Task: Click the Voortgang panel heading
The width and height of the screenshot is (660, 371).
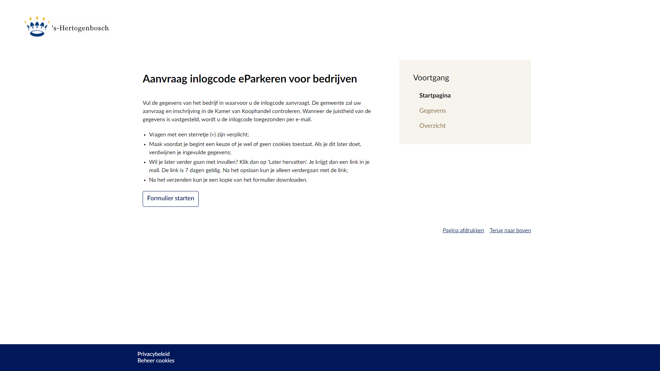Action: coord(431,78)
